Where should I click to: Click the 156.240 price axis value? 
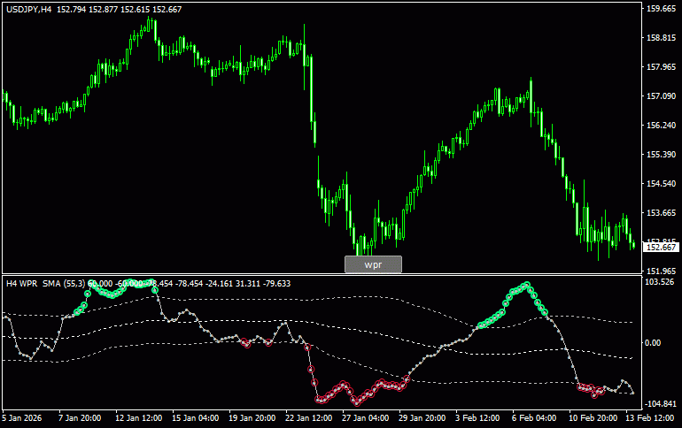coord(661,126)
